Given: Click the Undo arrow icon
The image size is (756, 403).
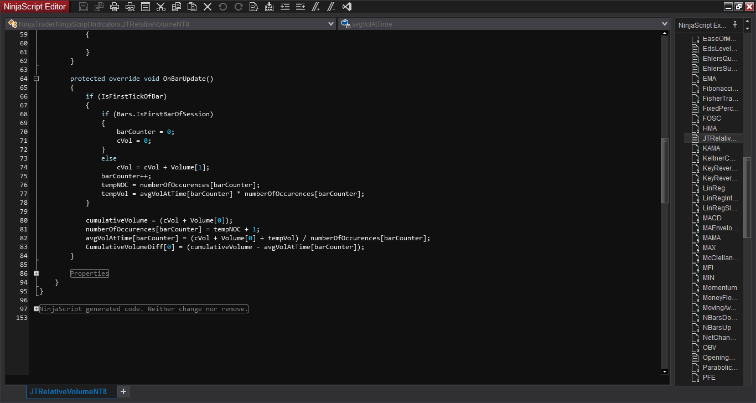Looking at the screenshot, I should click(223, 7).
